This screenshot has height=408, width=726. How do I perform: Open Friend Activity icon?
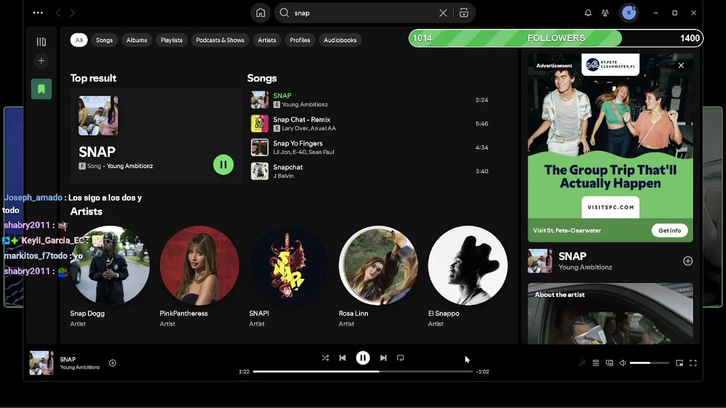(605, 12)
